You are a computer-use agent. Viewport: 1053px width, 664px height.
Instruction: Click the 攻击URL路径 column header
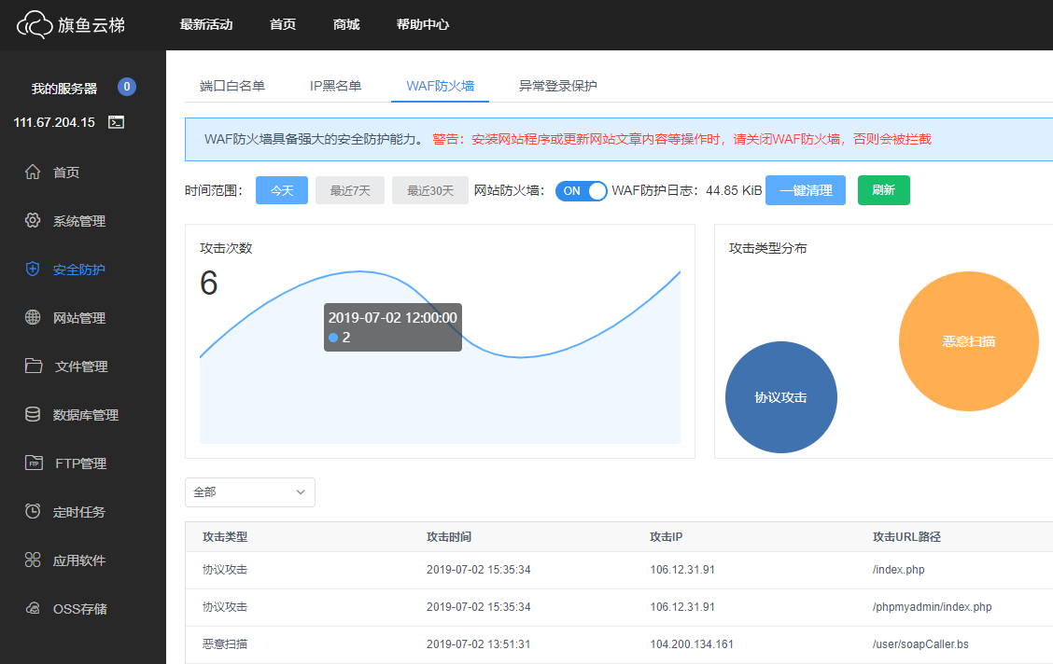[x=906, y=536]
